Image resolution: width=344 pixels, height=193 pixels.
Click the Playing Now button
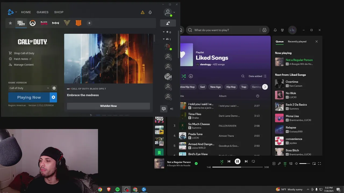pos(29,97)
